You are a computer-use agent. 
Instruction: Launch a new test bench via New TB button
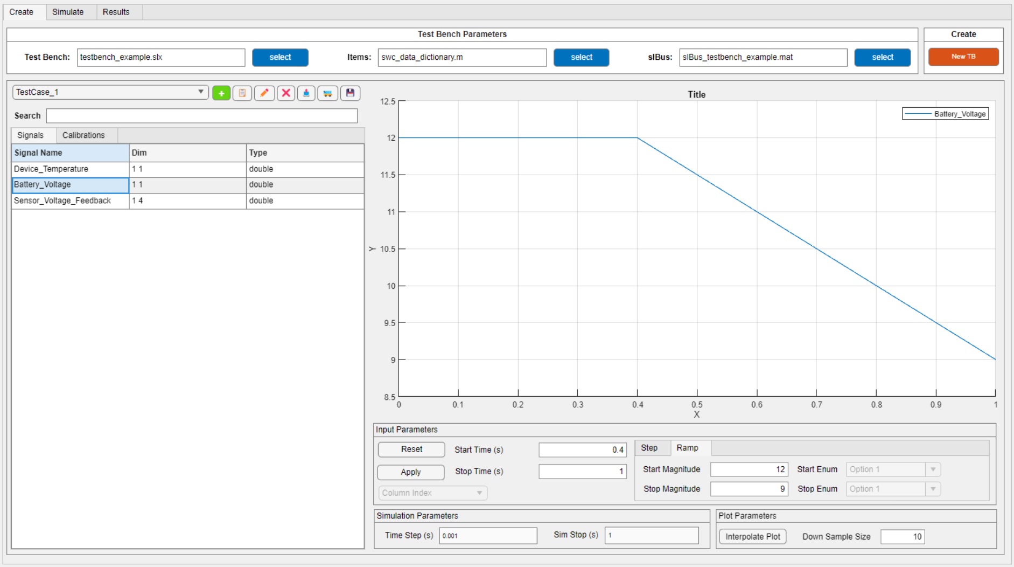coord(963,57)
